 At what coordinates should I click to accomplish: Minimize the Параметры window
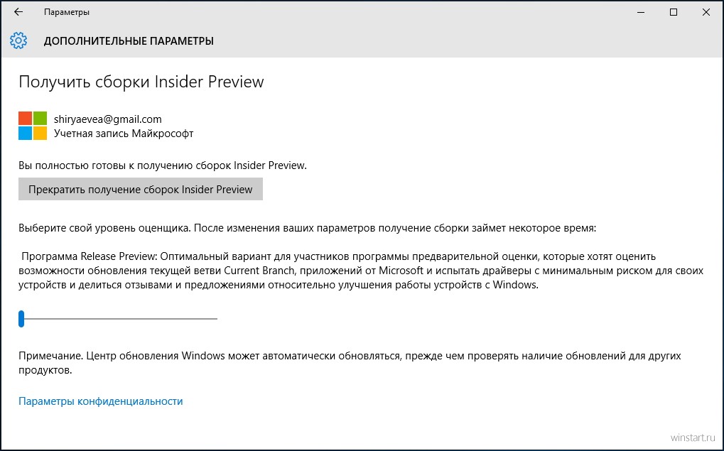(x=641, y=13)
